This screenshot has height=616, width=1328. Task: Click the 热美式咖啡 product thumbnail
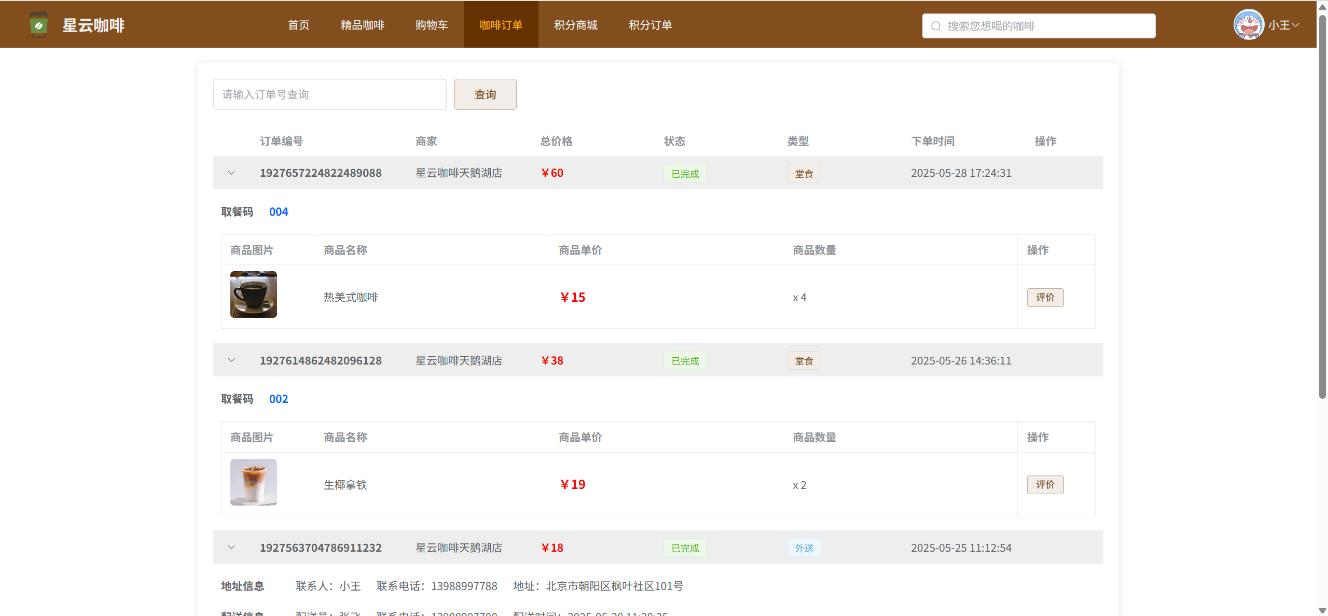[x=254, y=295]
